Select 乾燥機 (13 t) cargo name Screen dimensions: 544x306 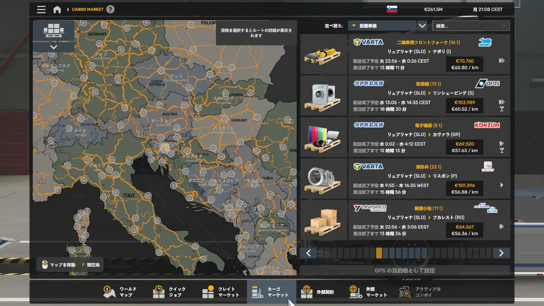point(429,84)
